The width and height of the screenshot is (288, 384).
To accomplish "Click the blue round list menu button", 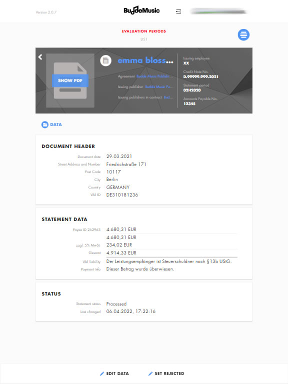I will [243, 35].
